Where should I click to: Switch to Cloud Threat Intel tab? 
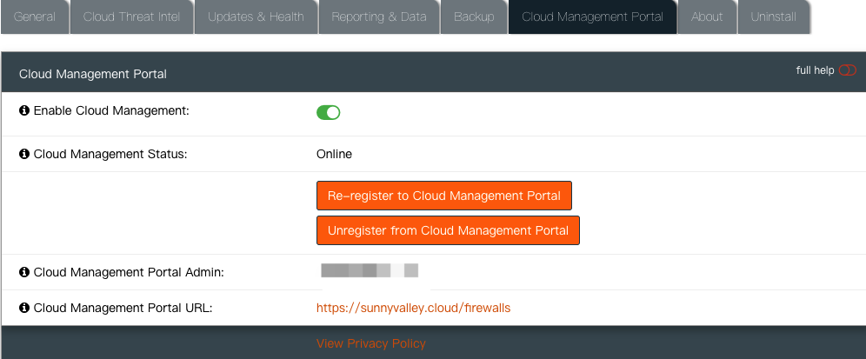[130, 17]
